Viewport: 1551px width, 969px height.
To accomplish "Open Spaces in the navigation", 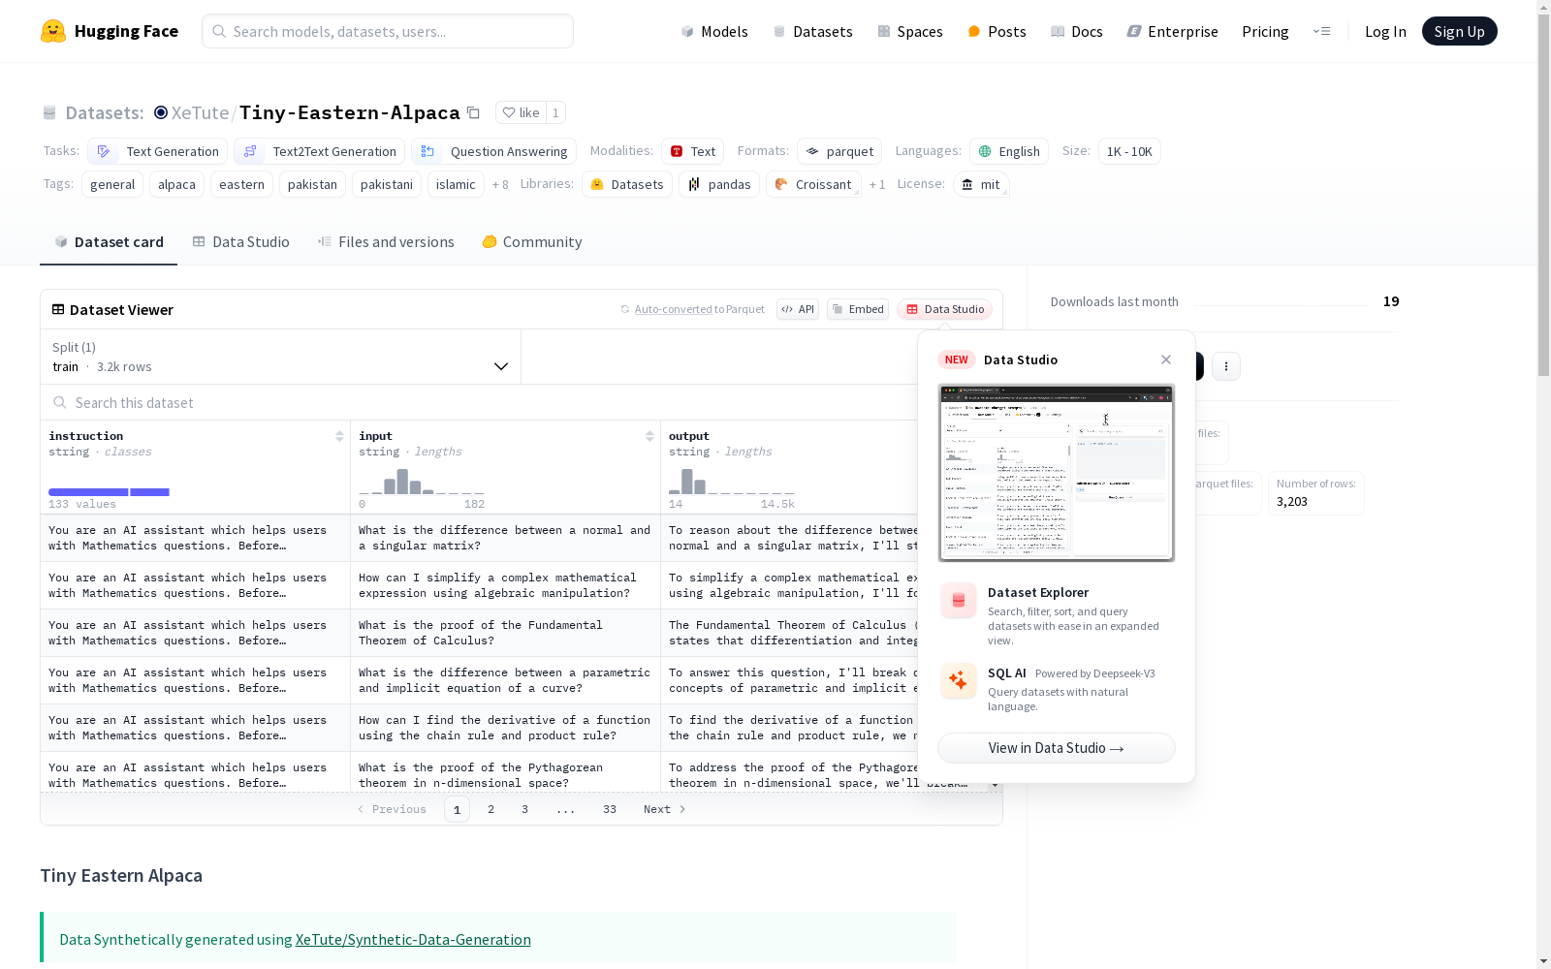I will point(909,31).
